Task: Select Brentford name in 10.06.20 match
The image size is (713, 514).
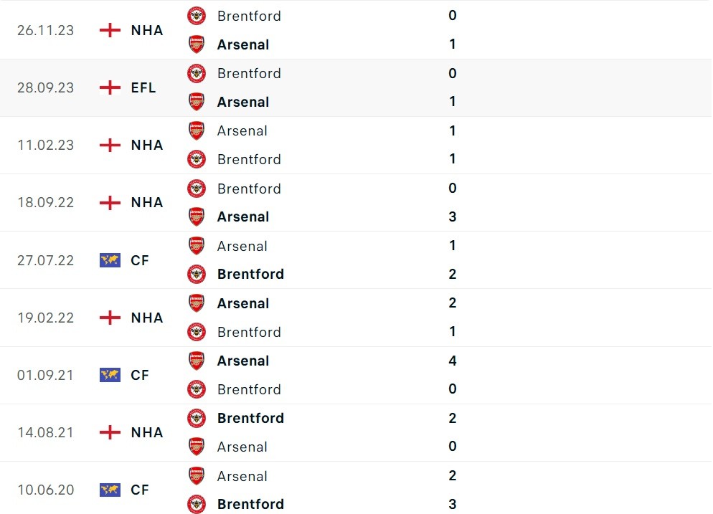Action: point(250,504)
